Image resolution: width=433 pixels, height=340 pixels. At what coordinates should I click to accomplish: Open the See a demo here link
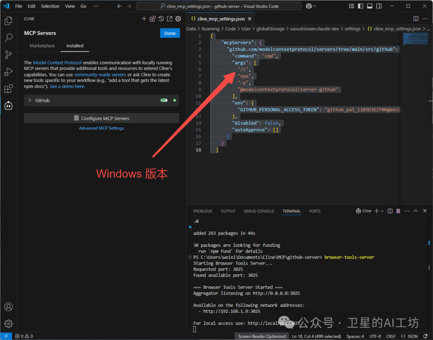click(x=67, y=87)
